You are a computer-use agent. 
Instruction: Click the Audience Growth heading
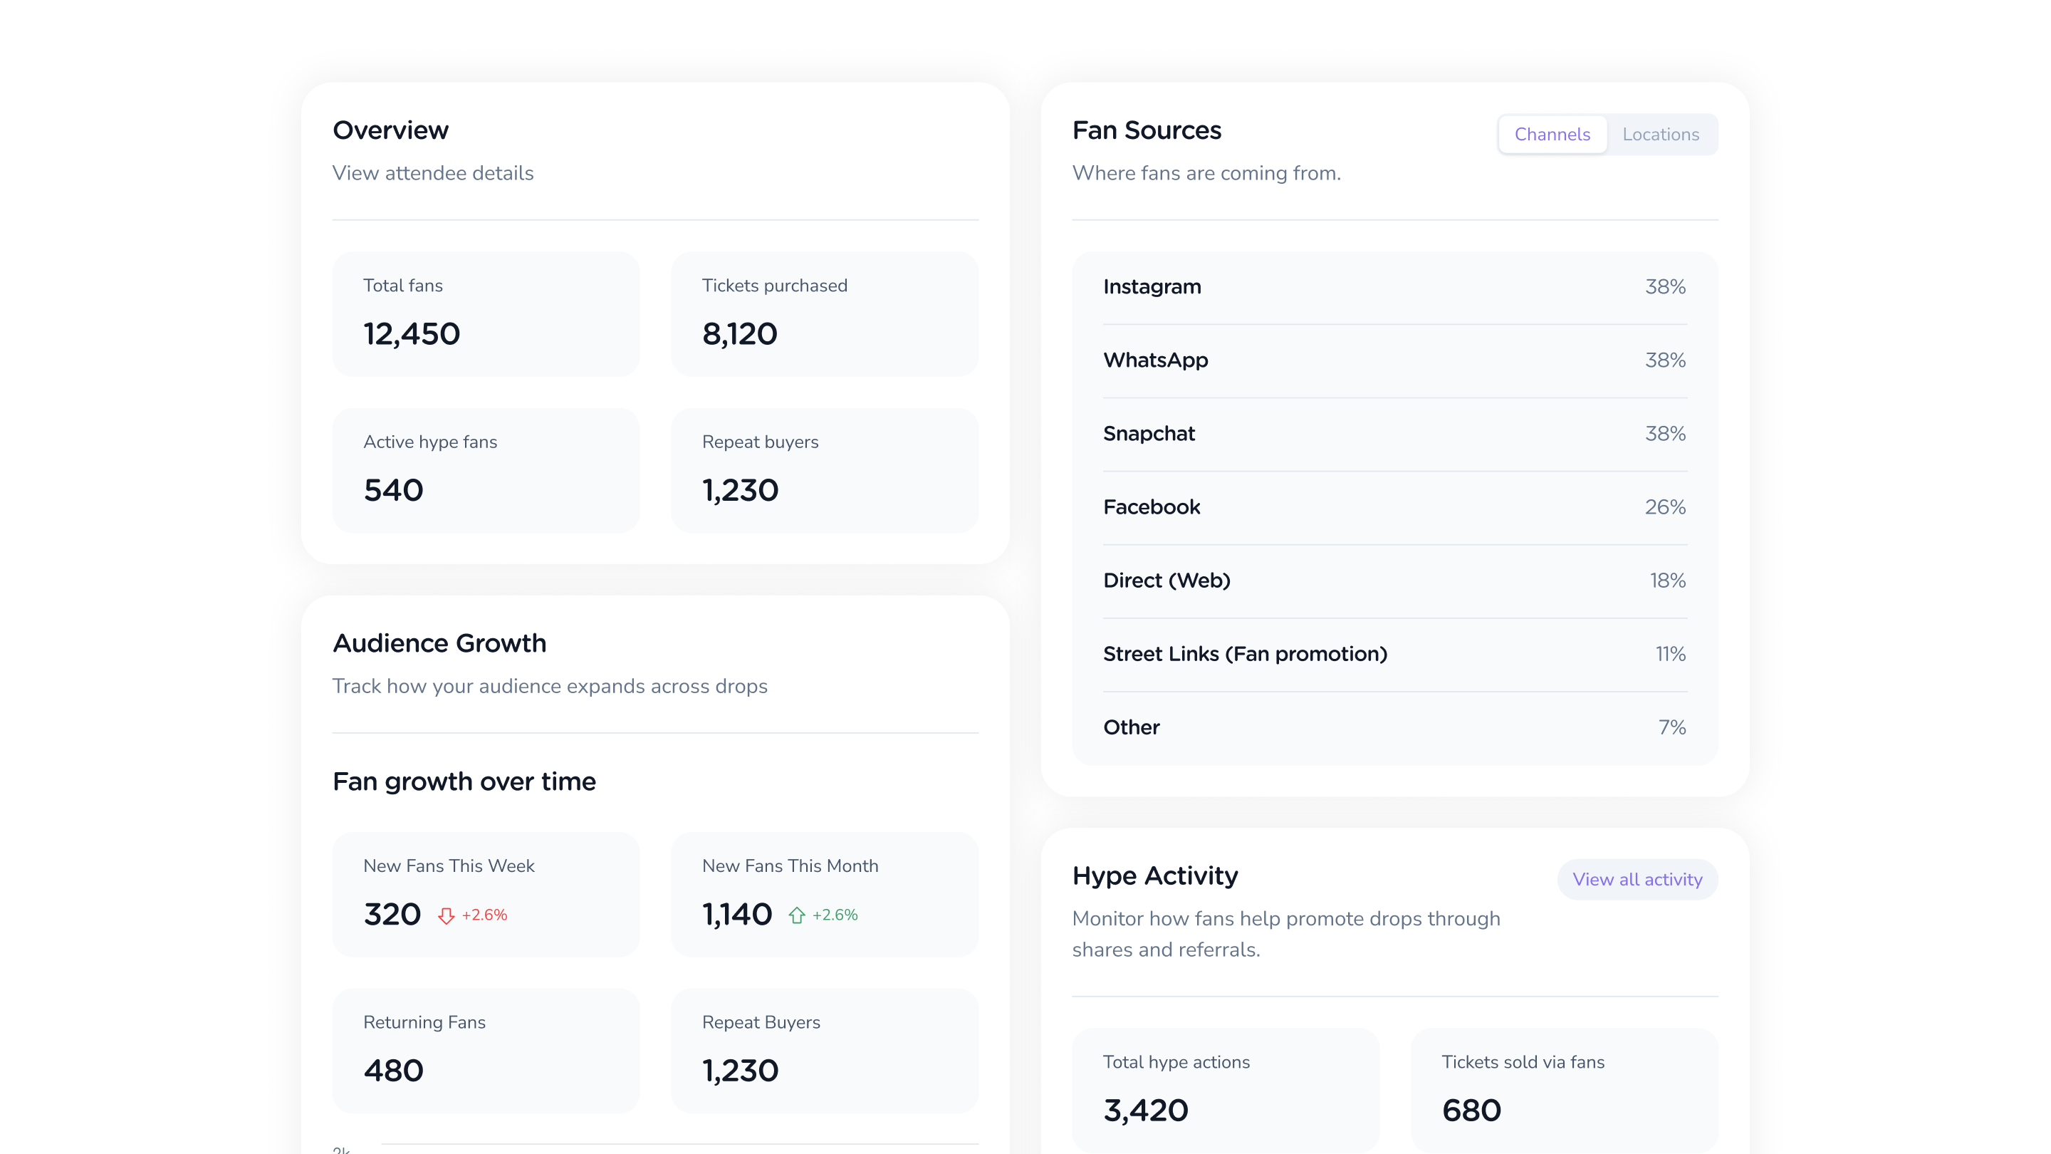[x=439, y=643]
